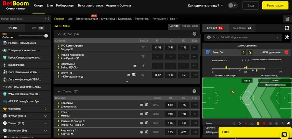This screenshot has width=292, height=139.
Task: Click first yellow card marker on timeline
Action: [x=226, y=67]
